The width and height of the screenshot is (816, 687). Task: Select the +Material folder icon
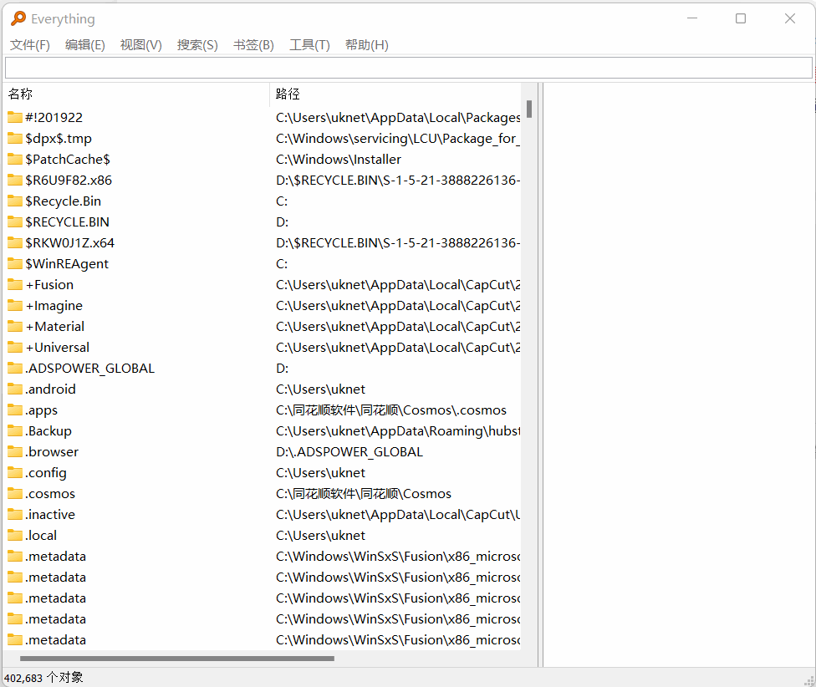[x=15, y=326]
